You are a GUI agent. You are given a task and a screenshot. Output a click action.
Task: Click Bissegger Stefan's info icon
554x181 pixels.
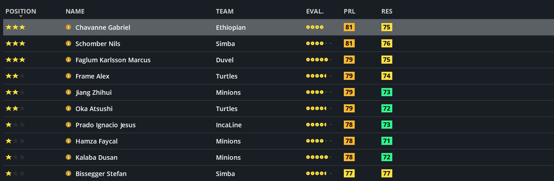[68, 174]
